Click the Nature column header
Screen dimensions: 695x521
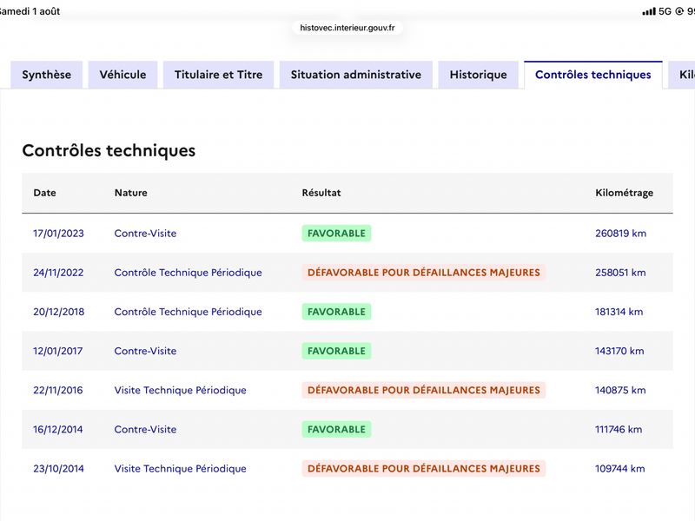point(131,193)
